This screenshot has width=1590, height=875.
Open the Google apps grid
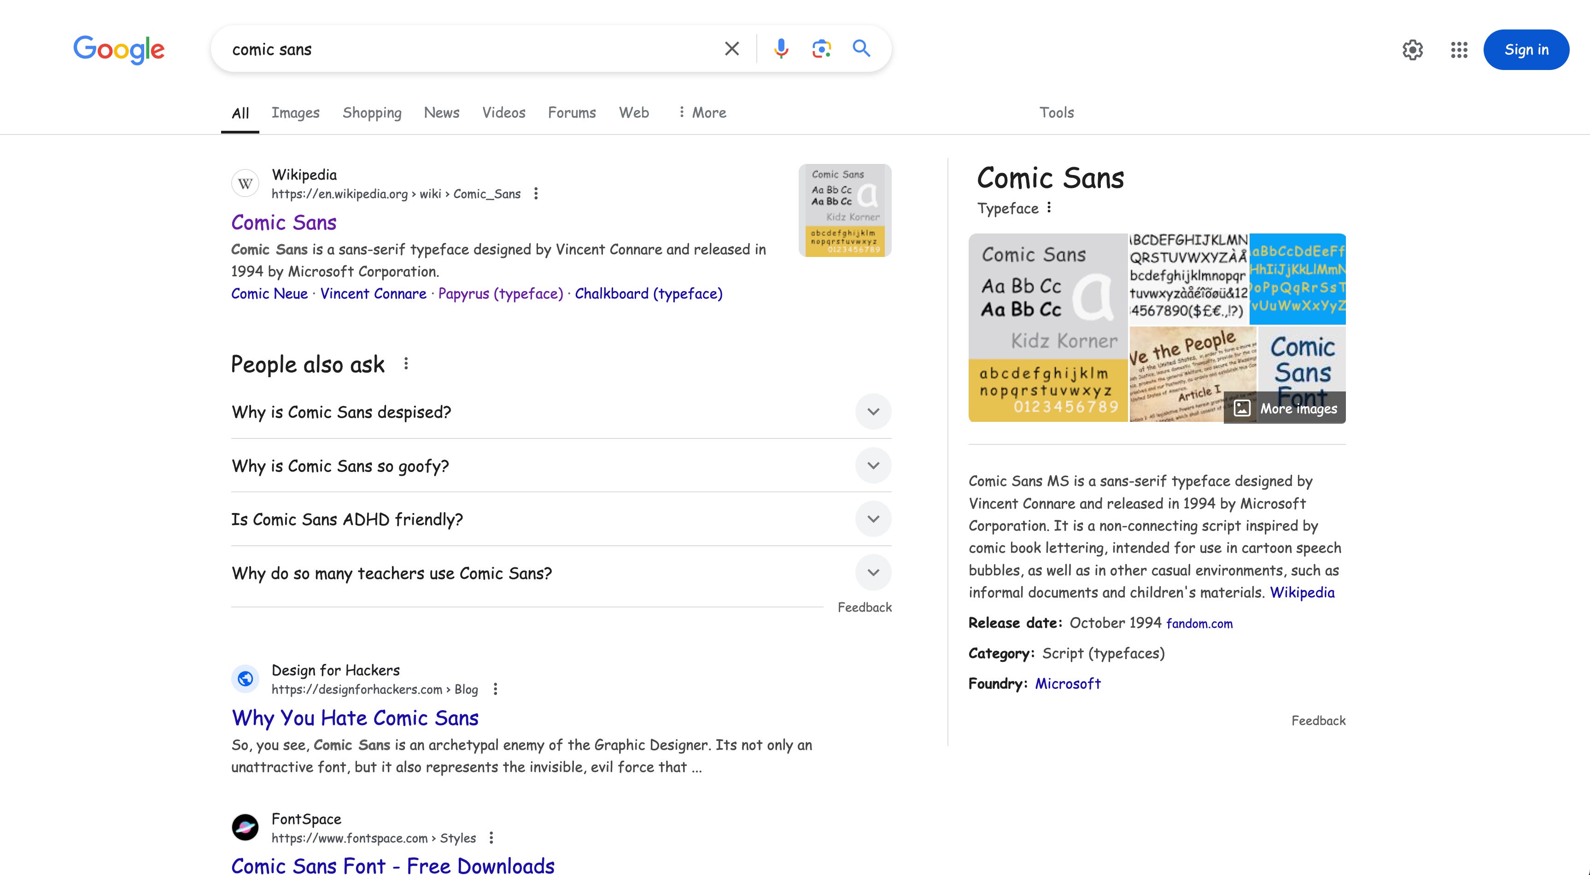(1459, 50)
